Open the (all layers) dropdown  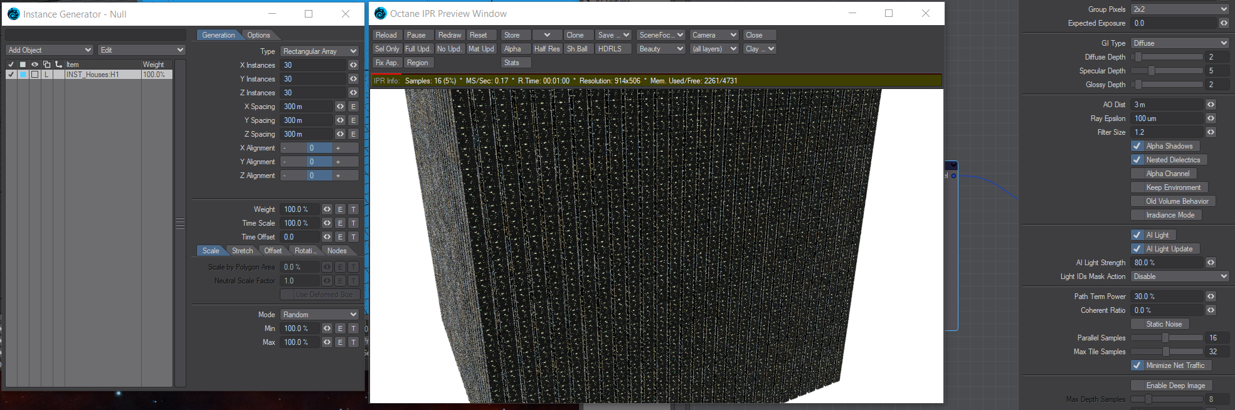click(x=714, y=49)
